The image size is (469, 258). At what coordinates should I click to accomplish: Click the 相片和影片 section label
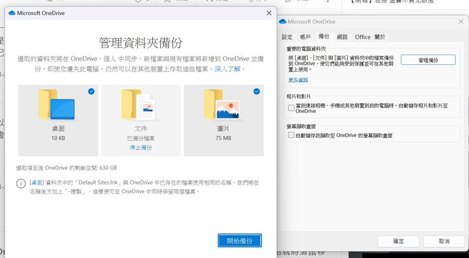pyautogui.click(x=298, y=96)
